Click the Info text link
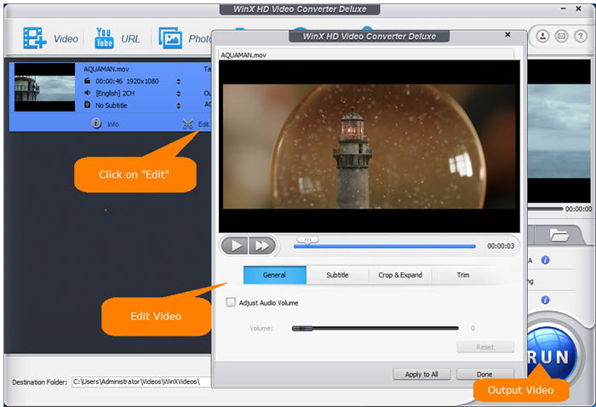The width and height of the screenshot is (596, 407). (x=113, y=124)
